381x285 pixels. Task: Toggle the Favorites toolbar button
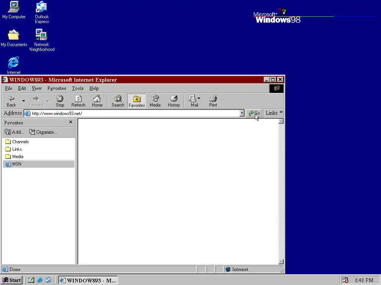coord(137,101)
